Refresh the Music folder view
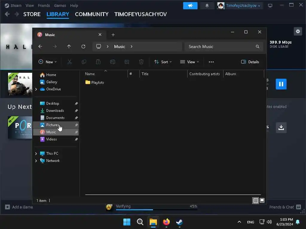Image resolution: width=306 pixels, height=229 pixels. (83, 47)
